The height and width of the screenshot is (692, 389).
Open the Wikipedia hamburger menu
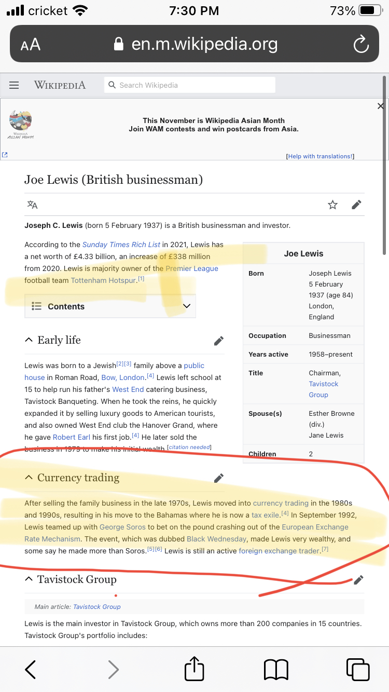tap(14, 85)
